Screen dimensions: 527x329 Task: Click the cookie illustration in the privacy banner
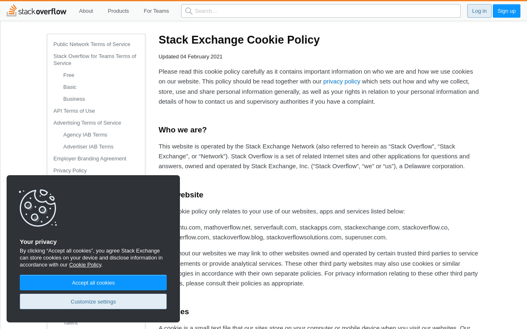[x=38, y=208]
